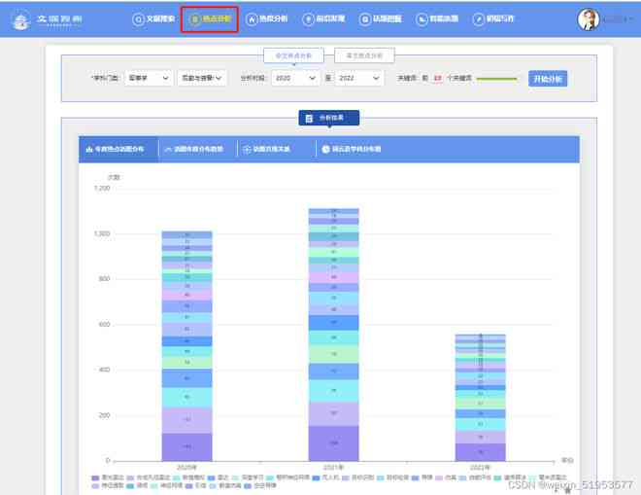Click the 2022 x-axis year label
This screenshot has height=495, width=641.
(x=481, y=467)
